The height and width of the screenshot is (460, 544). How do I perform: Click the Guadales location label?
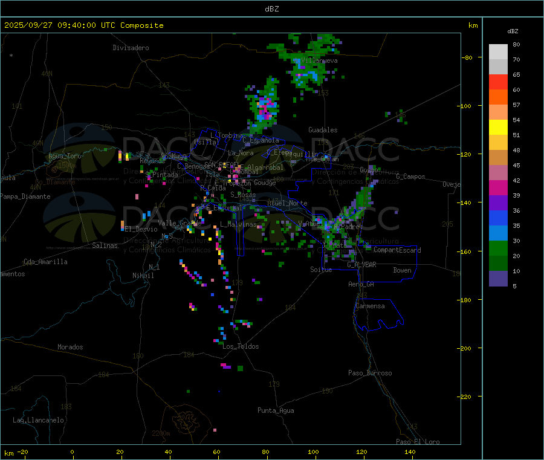coord(323,130)
